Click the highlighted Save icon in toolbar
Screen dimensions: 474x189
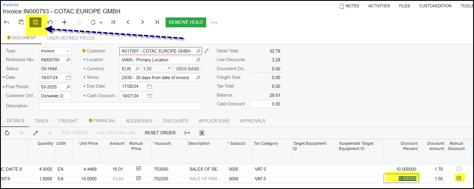35,22
